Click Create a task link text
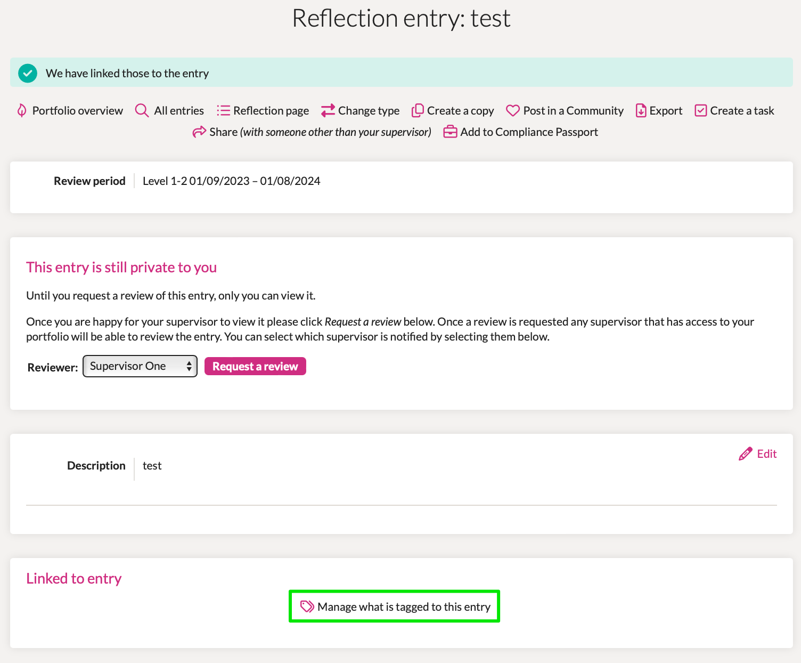Screen dimensions: 801x663 (742, 110)
